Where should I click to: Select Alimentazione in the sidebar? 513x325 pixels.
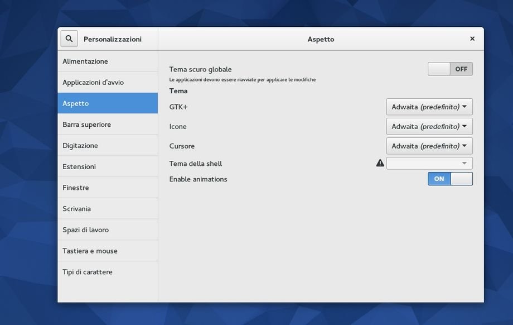tap(108, 61)
